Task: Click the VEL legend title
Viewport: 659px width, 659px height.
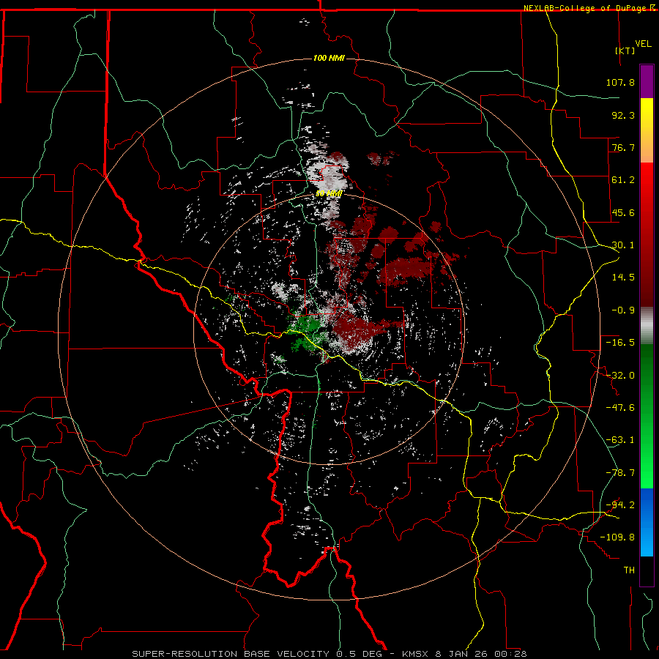Action: coord(643,43)
